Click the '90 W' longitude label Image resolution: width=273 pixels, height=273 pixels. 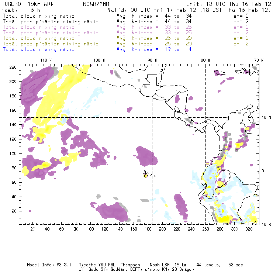[x=152, y=60]
